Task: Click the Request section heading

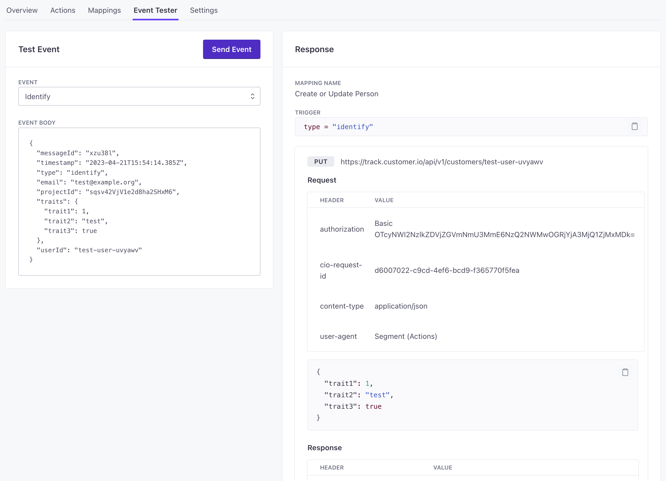Action: coord(322,180)
